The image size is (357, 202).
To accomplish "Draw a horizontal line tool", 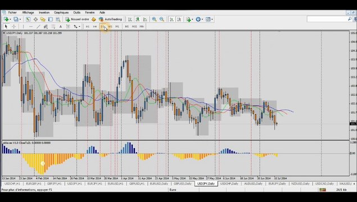I will (x=31, y=26).
